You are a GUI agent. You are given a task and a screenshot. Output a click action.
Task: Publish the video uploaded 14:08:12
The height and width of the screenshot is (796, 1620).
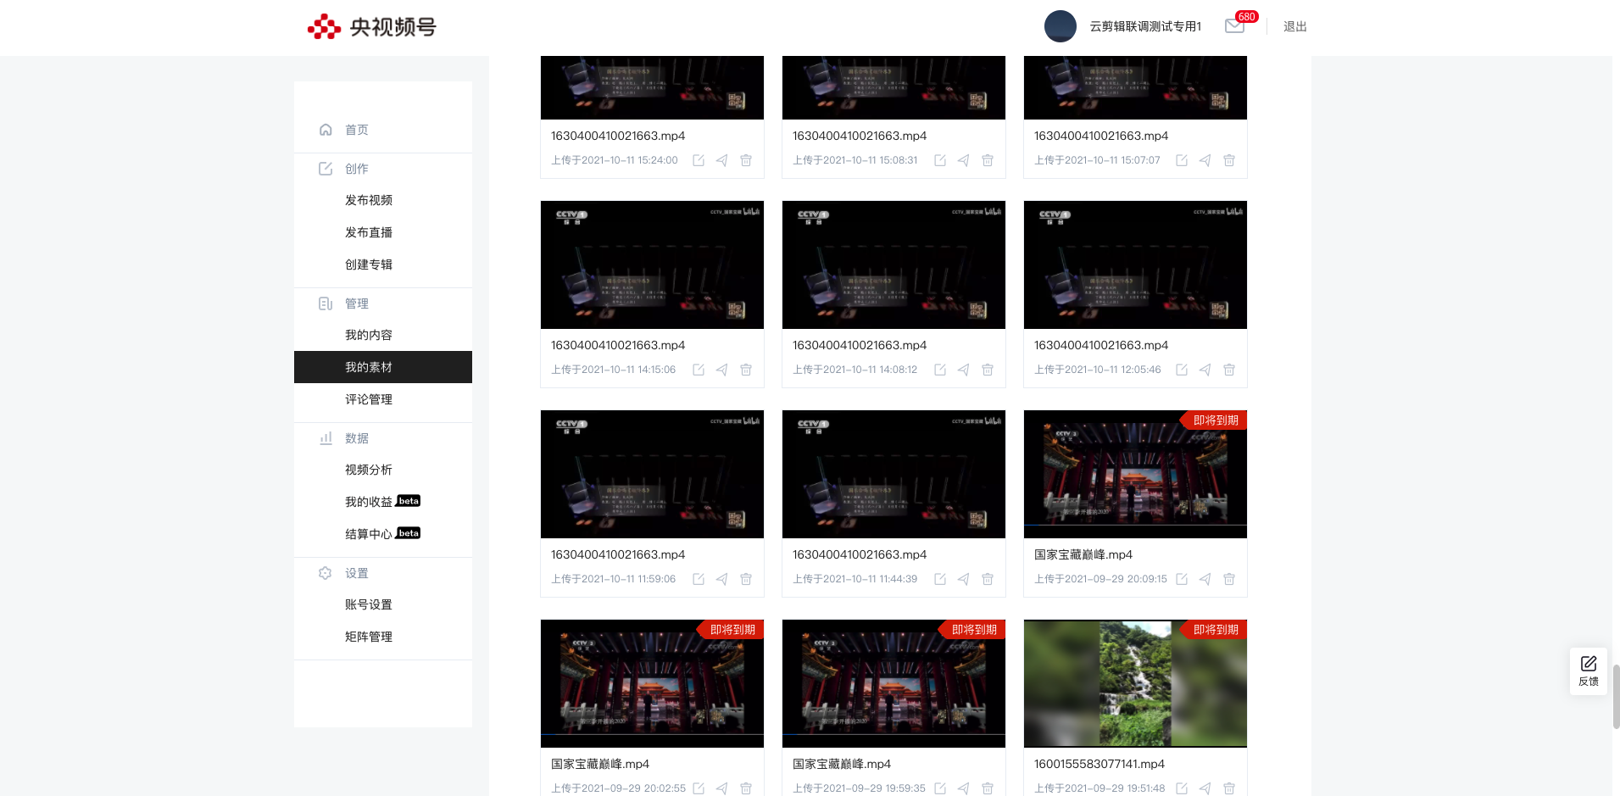pyautogui.click(x=964, y=370)
